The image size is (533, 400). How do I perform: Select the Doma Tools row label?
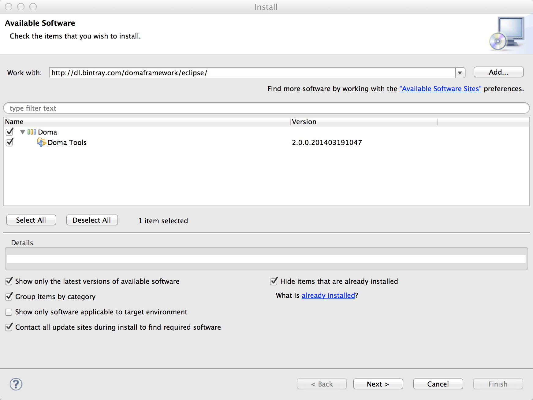(67, 143)
